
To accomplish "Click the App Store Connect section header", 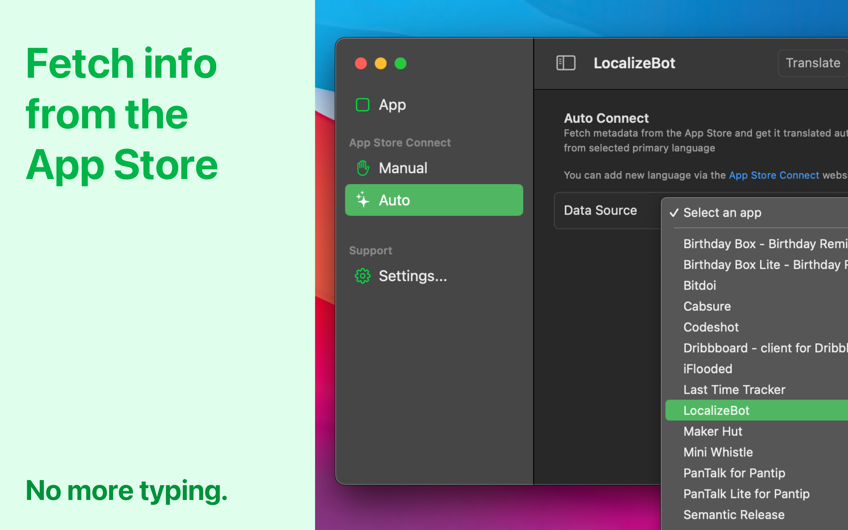I will pyautogui.click(x=400, y=143).
